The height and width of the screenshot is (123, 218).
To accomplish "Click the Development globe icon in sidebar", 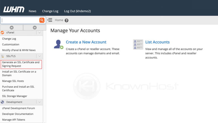I will click(x=3, y=102).
